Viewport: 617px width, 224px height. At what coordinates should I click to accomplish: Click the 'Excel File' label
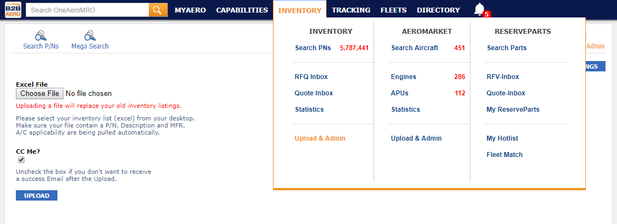pyautogui.click(x=32, y=84)
